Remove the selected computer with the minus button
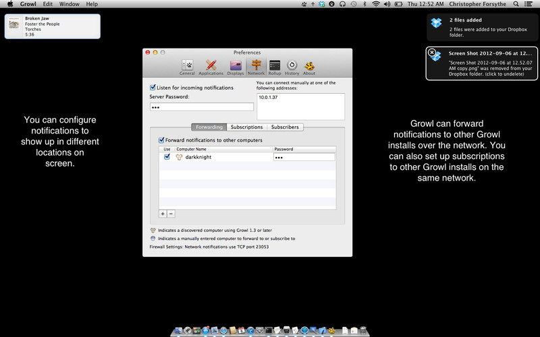 (171, 213)
